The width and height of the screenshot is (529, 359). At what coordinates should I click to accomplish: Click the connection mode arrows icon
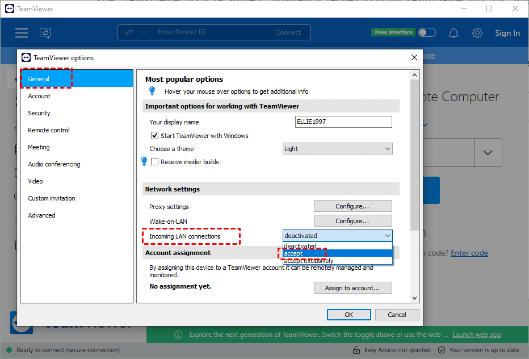[128, 32]
